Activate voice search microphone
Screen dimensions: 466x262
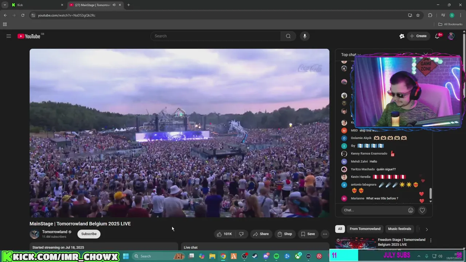[x=305, y=36]
